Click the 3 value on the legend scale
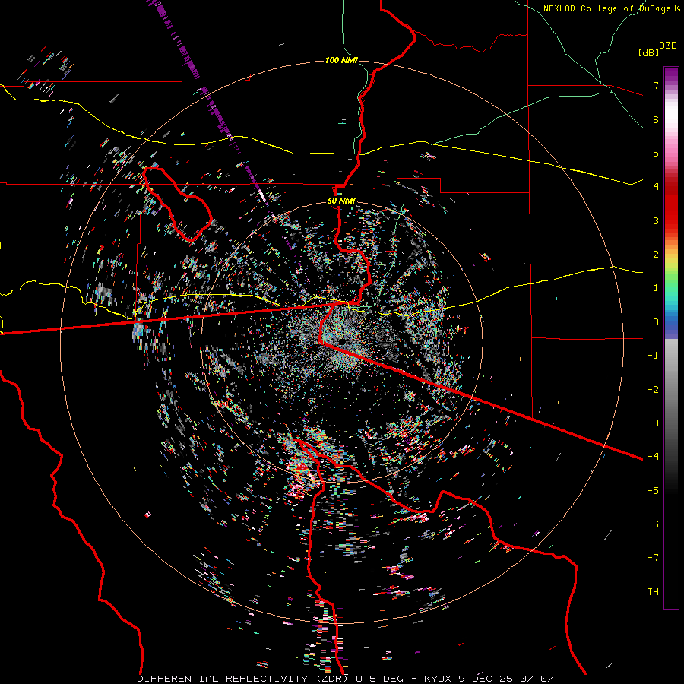The width and height of the screenshot is (684, 684). click(x=656, y=220)
